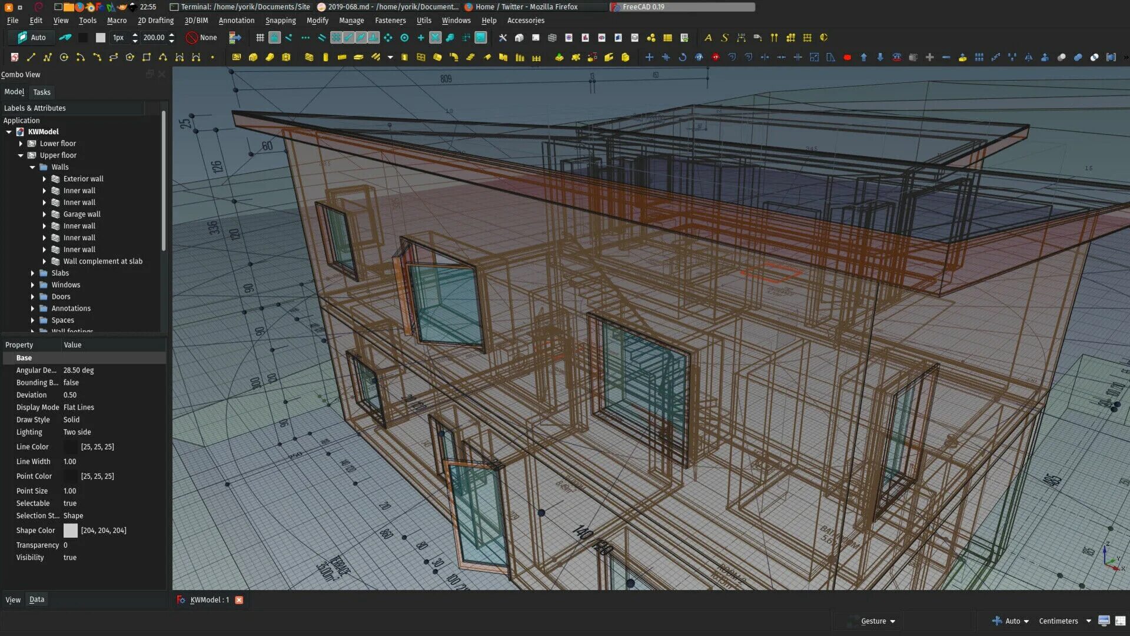
Task: Switch to the Tasks tab
Action: pyautogui.click(x=42, y=92)
